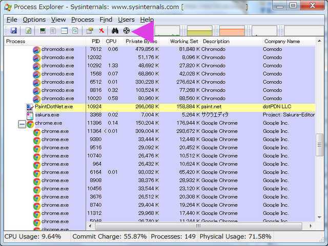Click the CPU usage history mini graph
Viewport: 328px width, 246px height.
[x=167, y=31]
